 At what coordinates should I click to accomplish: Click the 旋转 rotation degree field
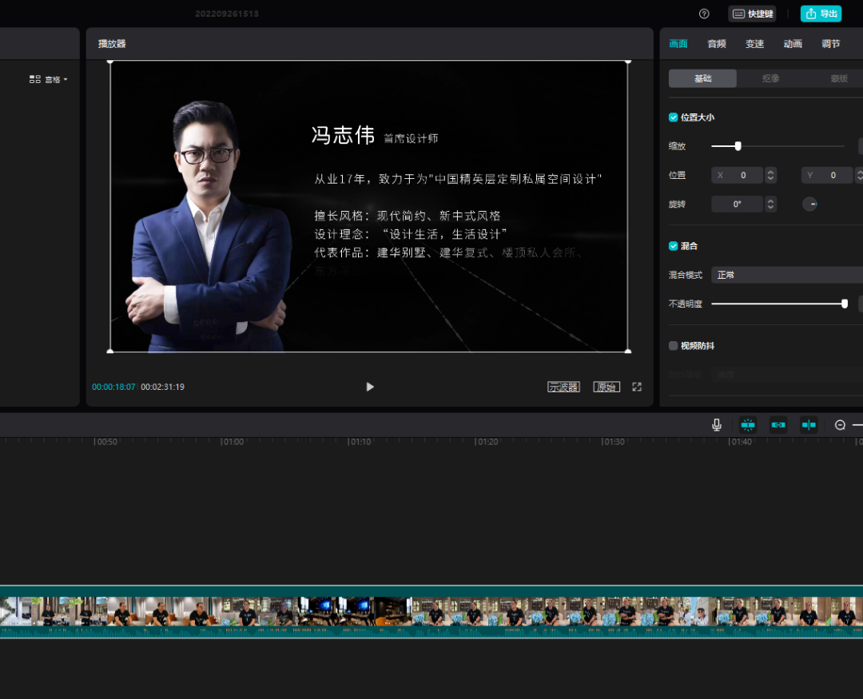(x=737, y=205)
